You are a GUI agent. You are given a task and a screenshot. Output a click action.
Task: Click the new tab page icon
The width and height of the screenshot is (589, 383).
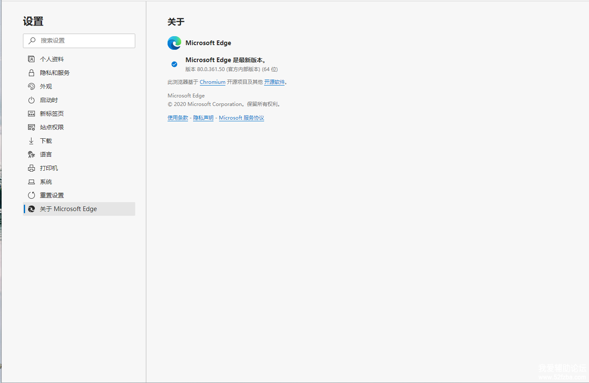pyautogui.click(x=31, y=114)
